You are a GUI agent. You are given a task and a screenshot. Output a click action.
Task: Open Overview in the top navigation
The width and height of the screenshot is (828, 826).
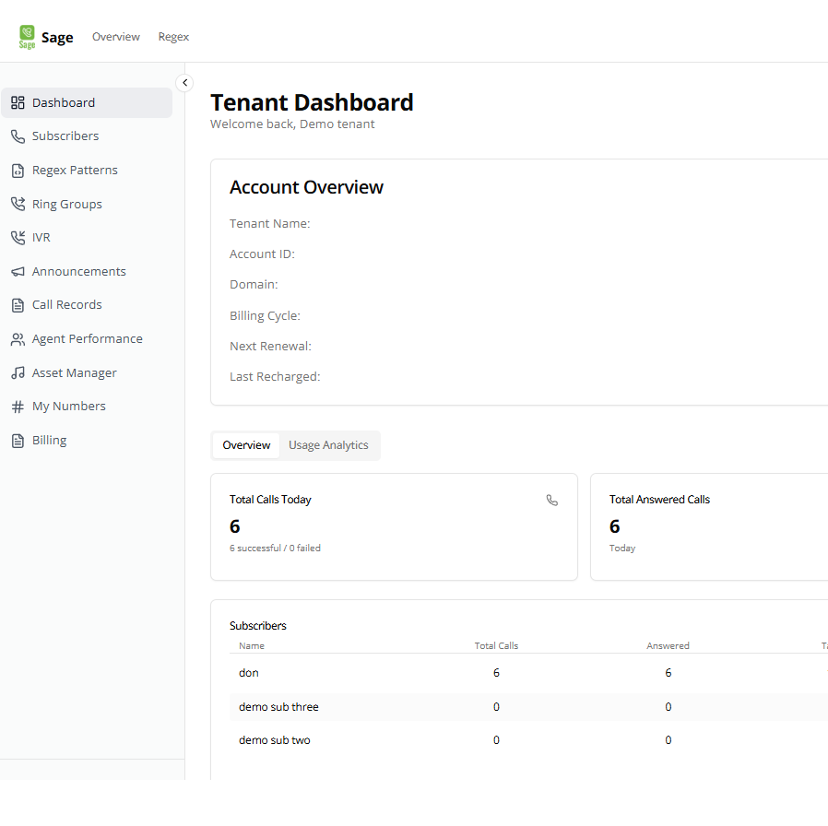point(116,37)
